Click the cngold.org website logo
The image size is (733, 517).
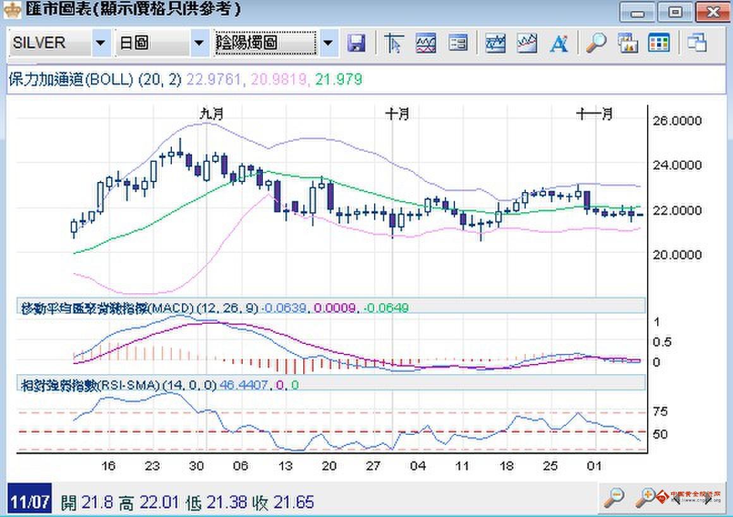pos(701,499)
